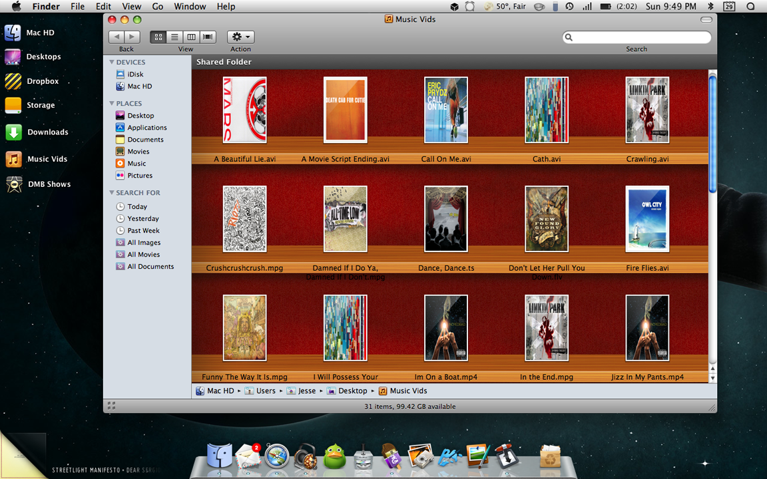Go to Jesse in the path bar
767x479 pixels.
302,391
